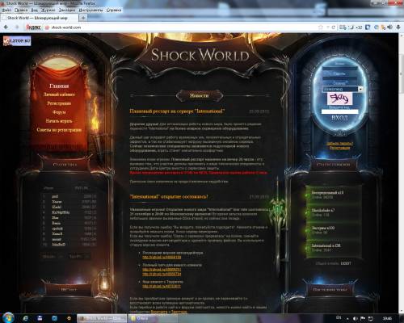The width and height of the screenshot is (404, 323).
Task: Select the Shock World browser tab
Action: pyautogui.click(x=39, y=18)
